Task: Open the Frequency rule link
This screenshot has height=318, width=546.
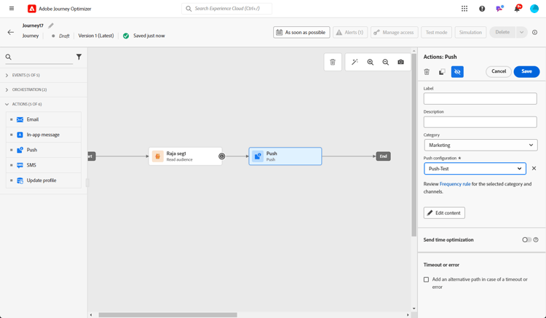Action: coord(455,184)
